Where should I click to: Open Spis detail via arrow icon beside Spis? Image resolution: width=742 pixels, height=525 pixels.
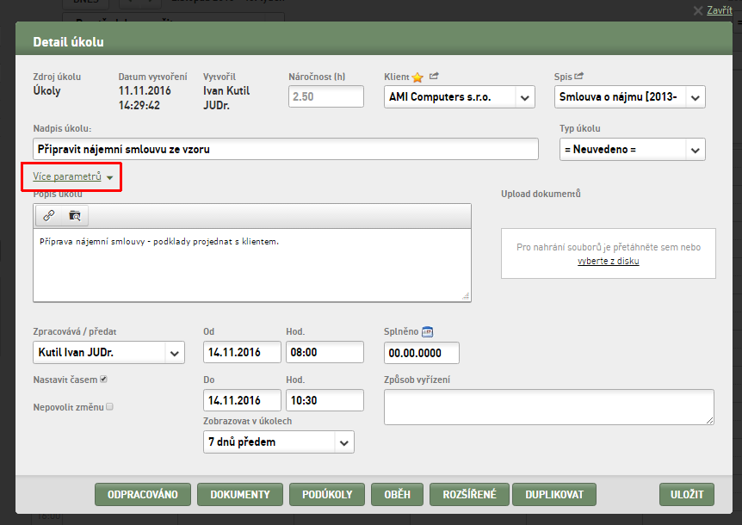(x=578, y=76)
